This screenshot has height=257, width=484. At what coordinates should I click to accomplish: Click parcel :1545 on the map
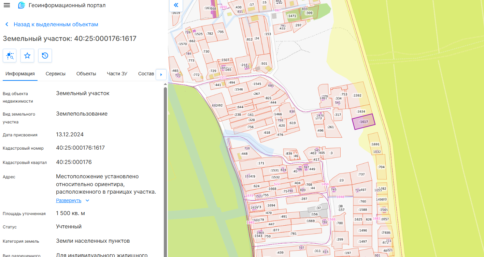click(257, 84)
